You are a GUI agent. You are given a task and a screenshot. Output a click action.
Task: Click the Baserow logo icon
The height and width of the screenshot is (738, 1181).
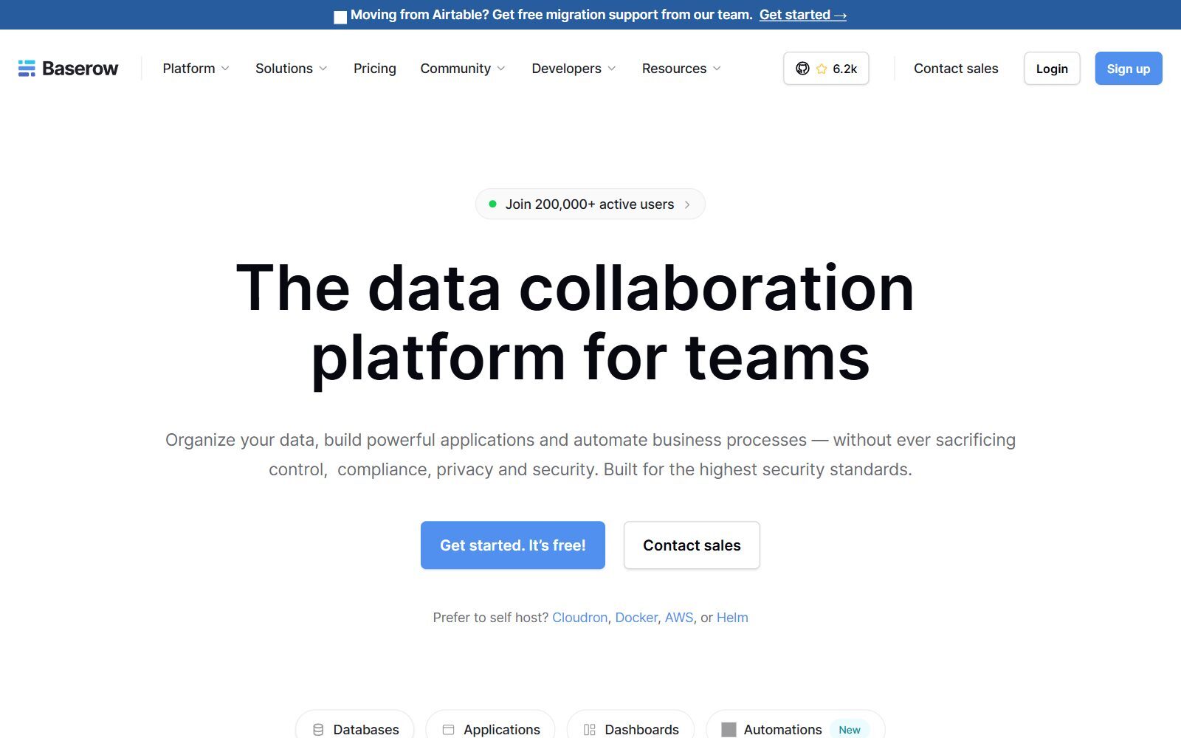(27, 69)
